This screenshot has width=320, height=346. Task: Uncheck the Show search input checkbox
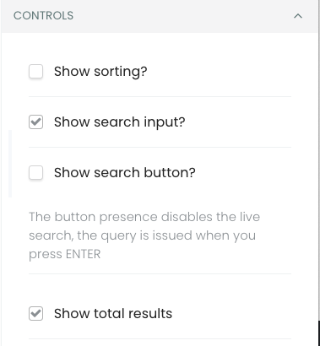coord(35,122)
